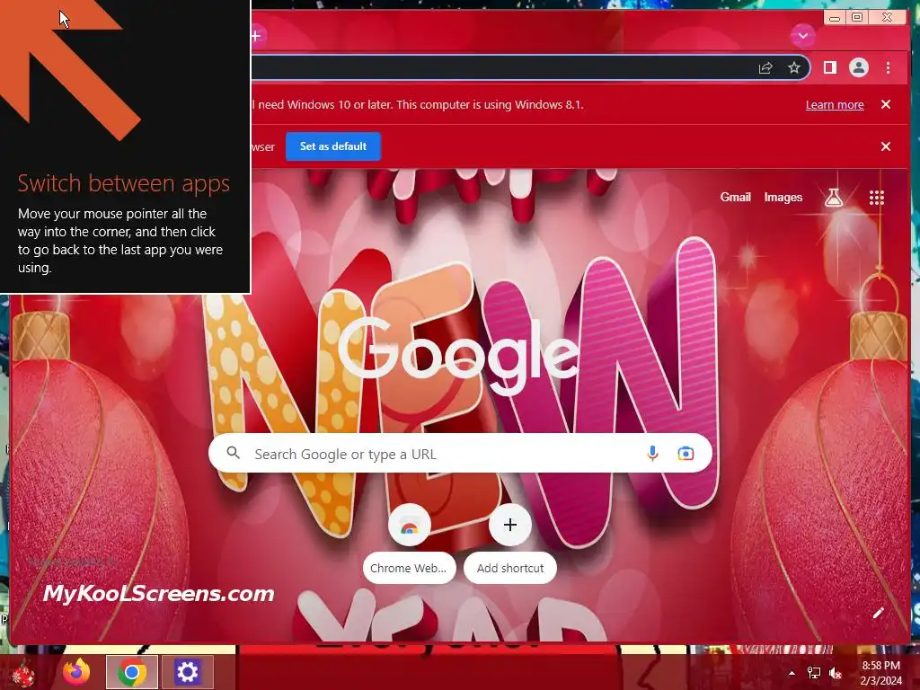Open Gmail link

(x=735, y=197)
